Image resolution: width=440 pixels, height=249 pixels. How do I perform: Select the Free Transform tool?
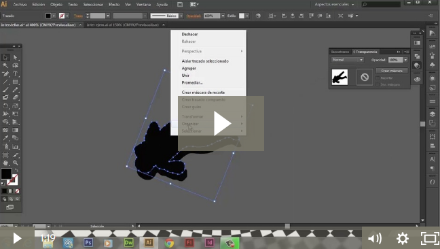16,114
